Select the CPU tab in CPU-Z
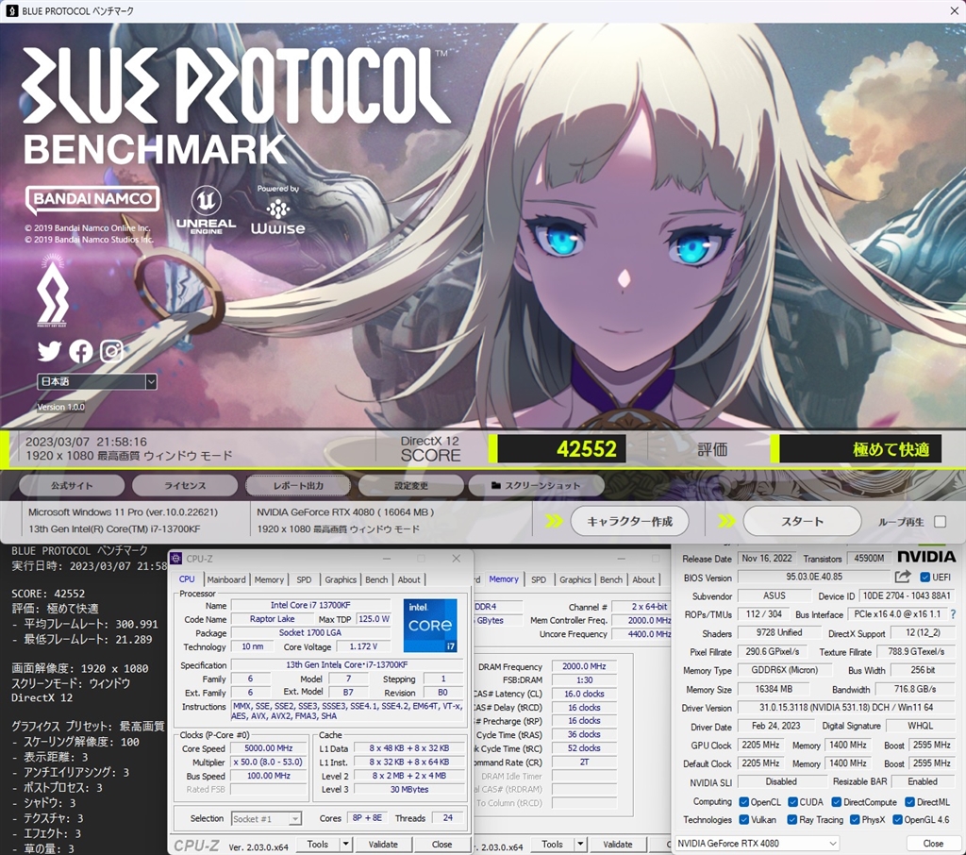Viewport: 966px width, 855px height. coord(187,579)
